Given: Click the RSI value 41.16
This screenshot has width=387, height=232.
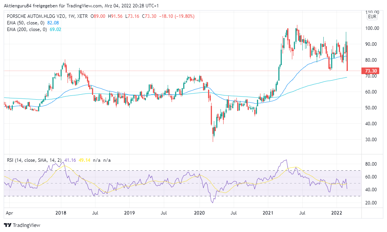Looking at the screenshot, I should 70,160.
